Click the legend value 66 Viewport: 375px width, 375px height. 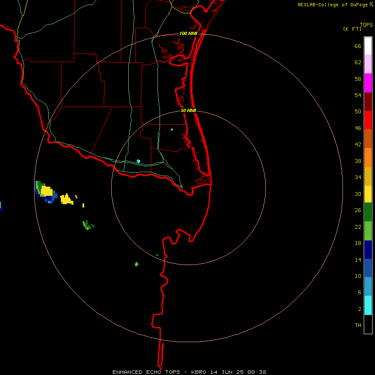pos(358,46)
